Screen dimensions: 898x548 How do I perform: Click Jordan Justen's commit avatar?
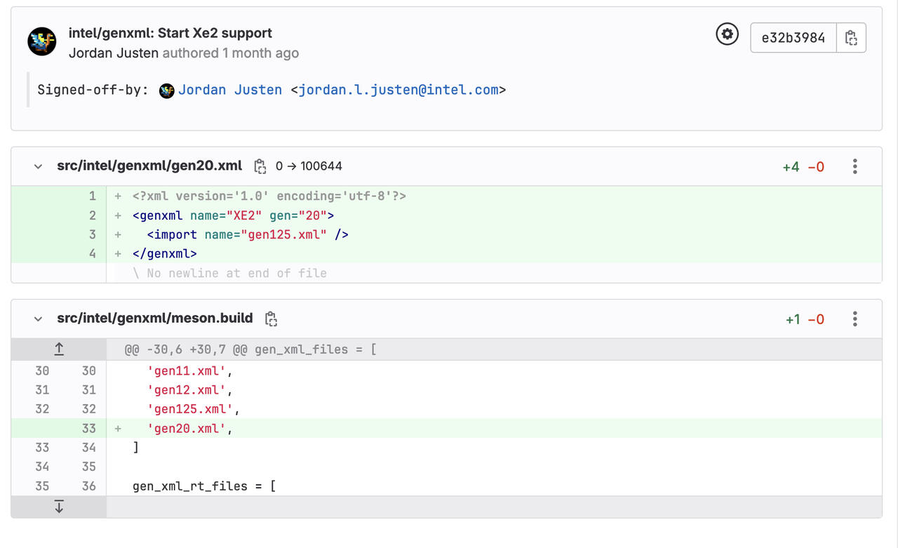pyautogui.click(x=41, y=41)
